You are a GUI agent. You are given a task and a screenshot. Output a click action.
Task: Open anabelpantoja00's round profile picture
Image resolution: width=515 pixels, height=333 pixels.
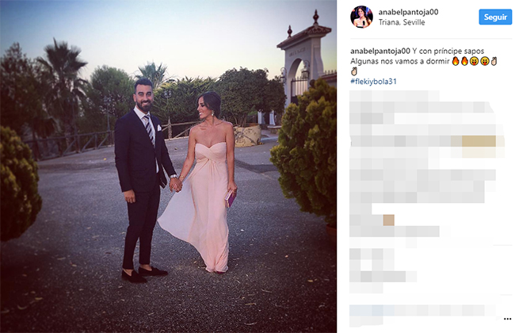[361, 17]
